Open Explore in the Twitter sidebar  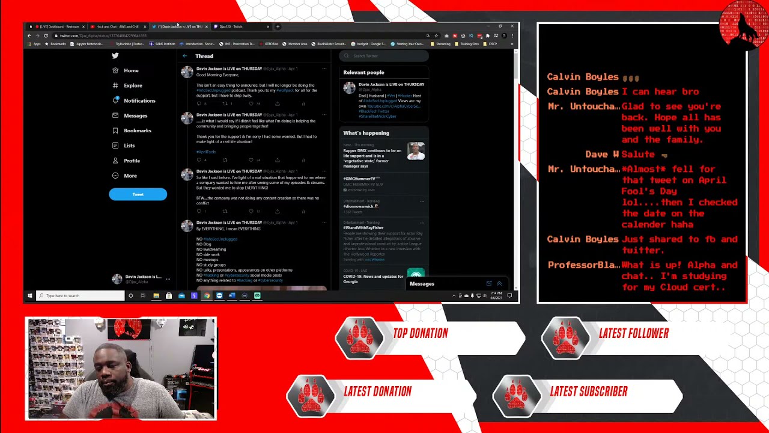click(127, 85)
